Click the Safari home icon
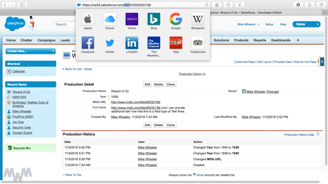 [x=217, y=5]
